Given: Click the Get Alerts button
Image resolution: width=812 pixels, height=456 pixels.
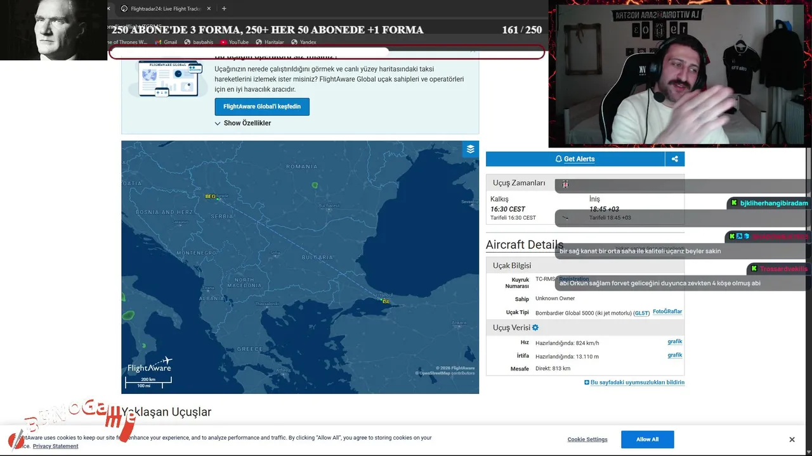Looking at the screenshot, I should 575,159.
